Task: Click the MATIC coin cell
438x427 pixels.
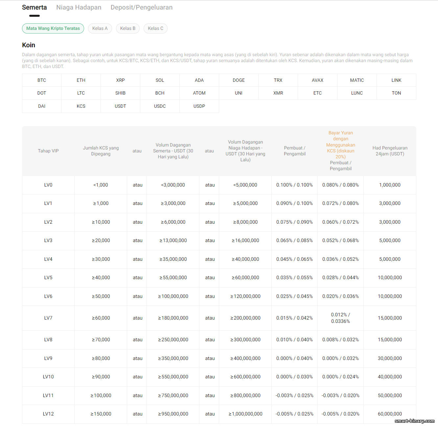Action: [x=357, y=80]
